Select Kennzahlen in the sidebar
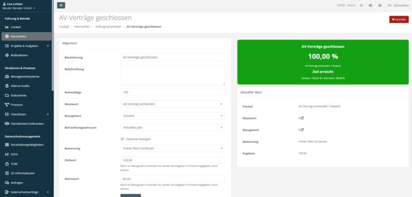This screenshot has height=197, width=412. point(26,36)
